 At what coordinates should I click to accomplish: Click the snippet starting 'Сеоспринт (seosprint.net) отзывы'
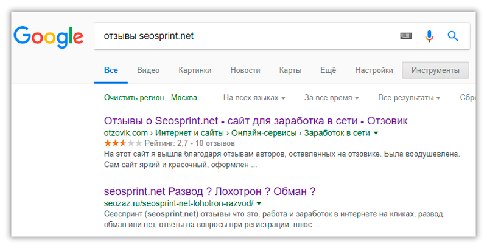[275, 219]
